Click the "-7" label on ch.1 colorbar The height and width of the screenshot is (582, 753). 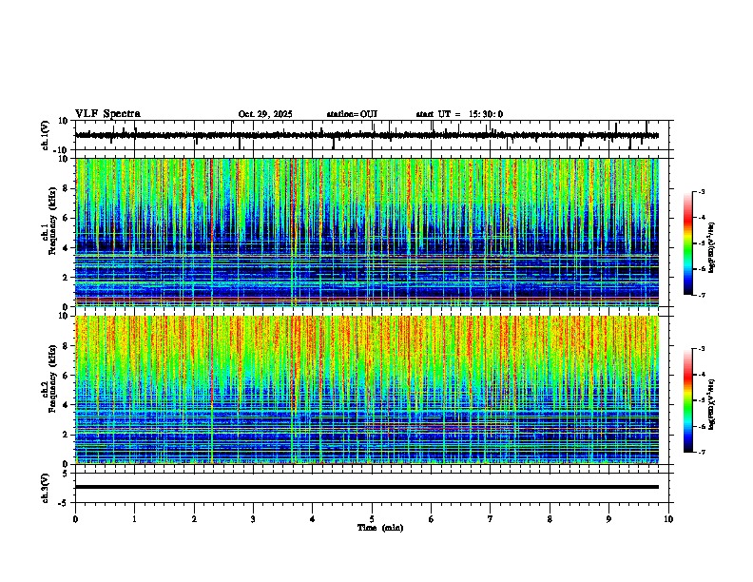click(x=702, y=295)
